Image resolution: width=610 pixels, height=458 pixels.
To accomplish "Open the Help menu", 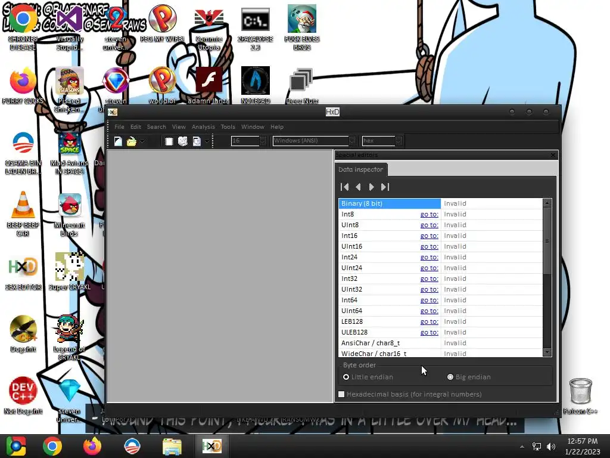I will (277, 126).
